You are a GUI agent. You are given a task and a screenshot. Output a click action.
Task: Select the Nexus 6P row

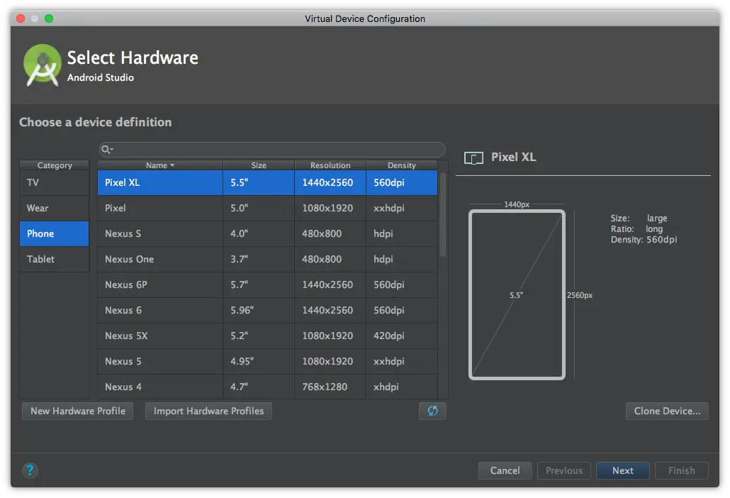click(268, 284)
